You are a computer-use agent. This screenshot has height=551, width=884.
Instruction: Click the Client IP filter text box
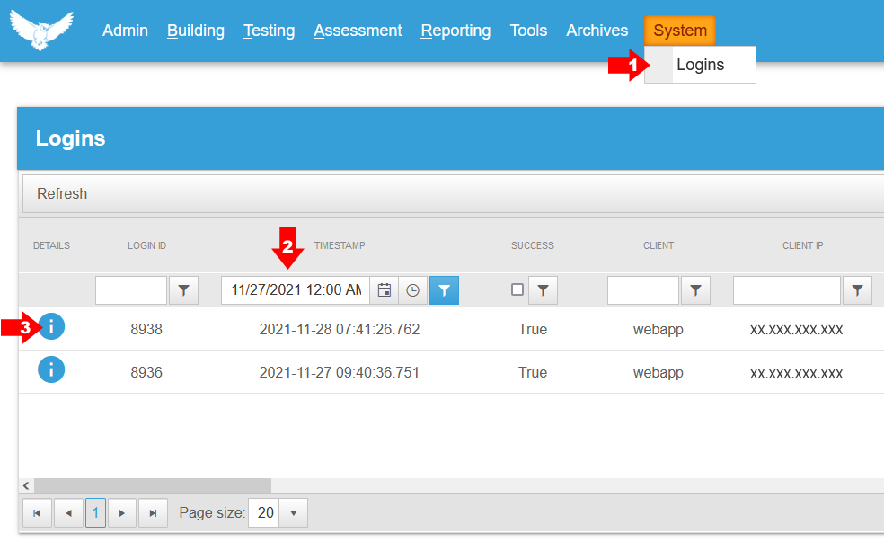click(786, 289)
